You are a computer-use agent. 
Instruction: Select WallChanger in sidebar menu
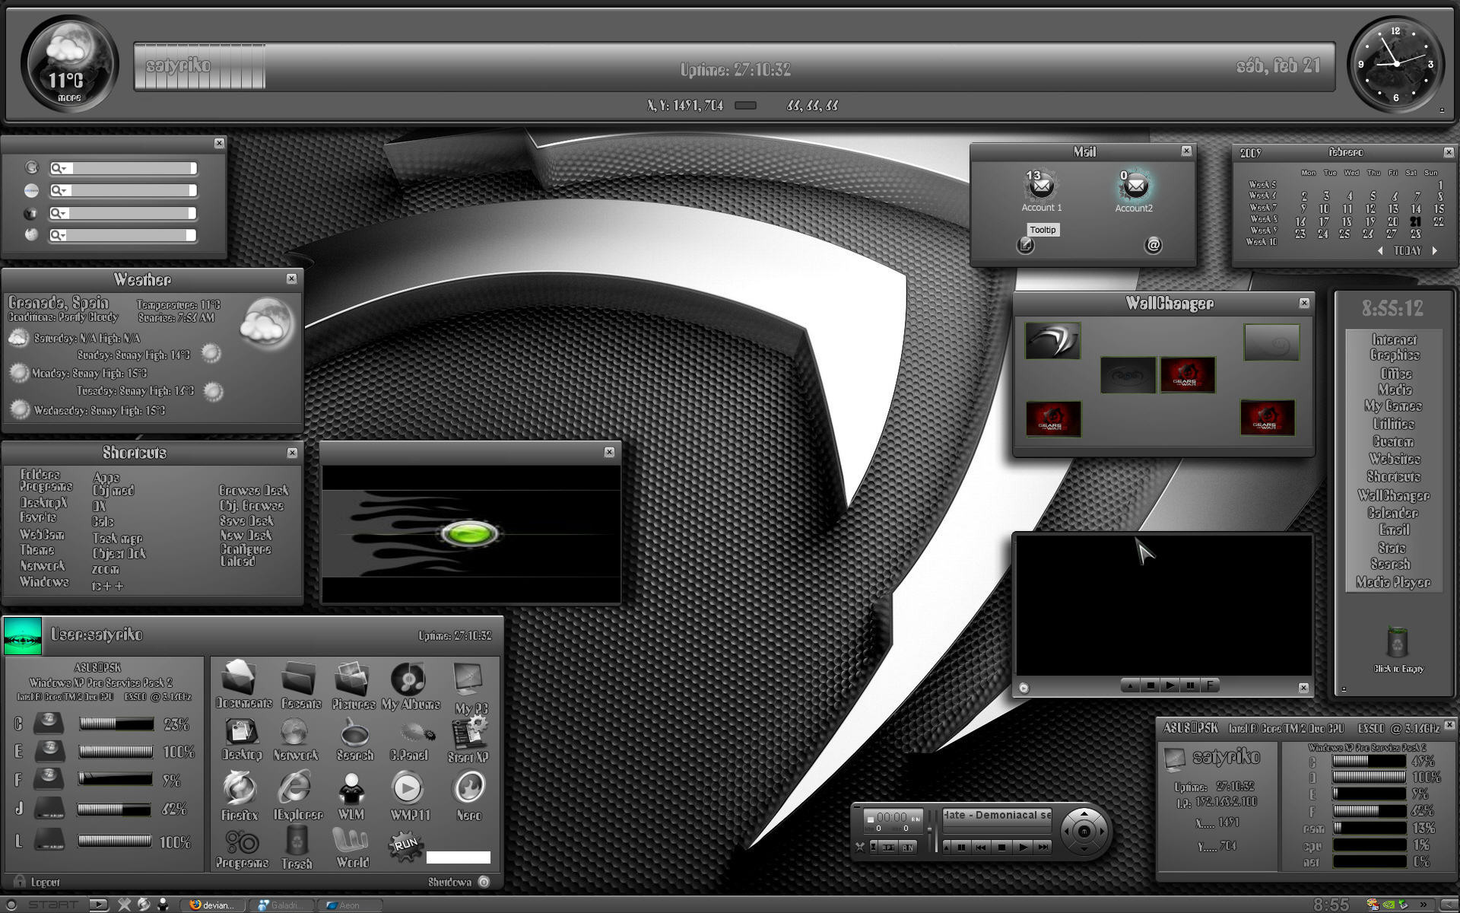coord(1394,496)
